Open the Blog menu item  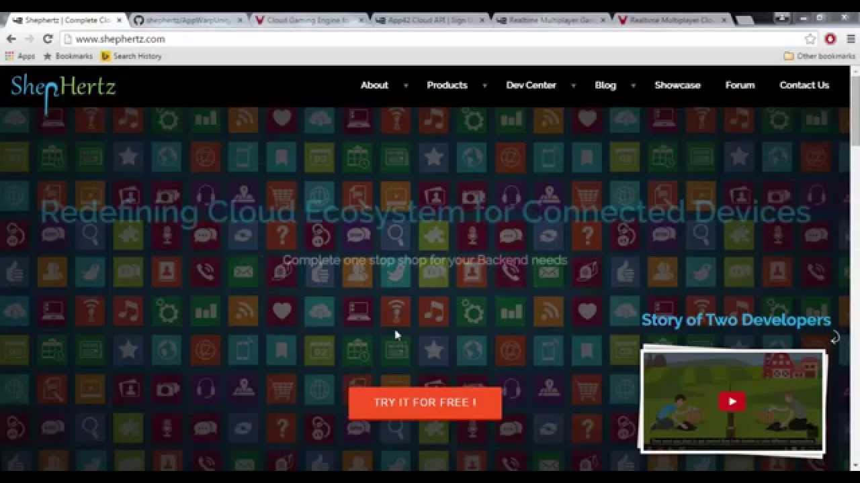[x=605, y=85]
